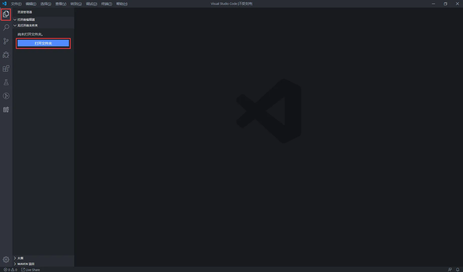Open the Live Share activity bar icon
Viewport: 463px width, 272px height.
[6, 110]
